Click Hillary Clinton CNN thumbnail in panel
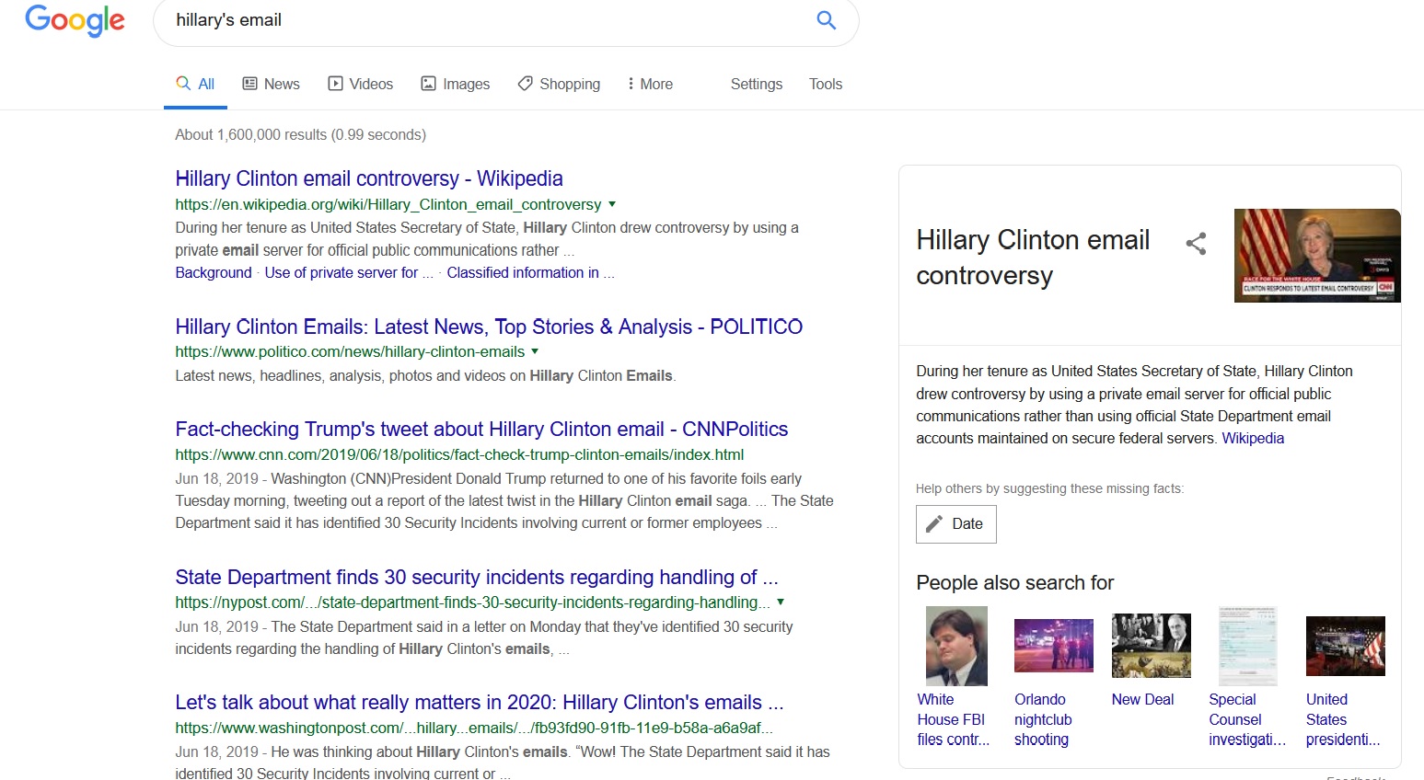 (x=1317, y=256)
